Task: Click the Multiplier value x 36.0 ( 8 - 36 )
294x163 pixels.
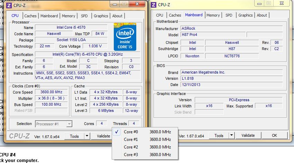Action: [x=52, y=98]
